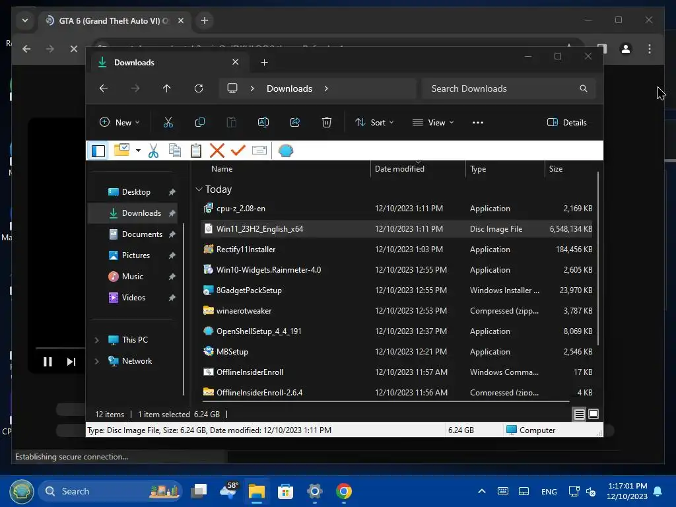Screen dimensions: 676x507
Task: Click the Rename icon in Explorer command bar
Action: coord(263,122)
